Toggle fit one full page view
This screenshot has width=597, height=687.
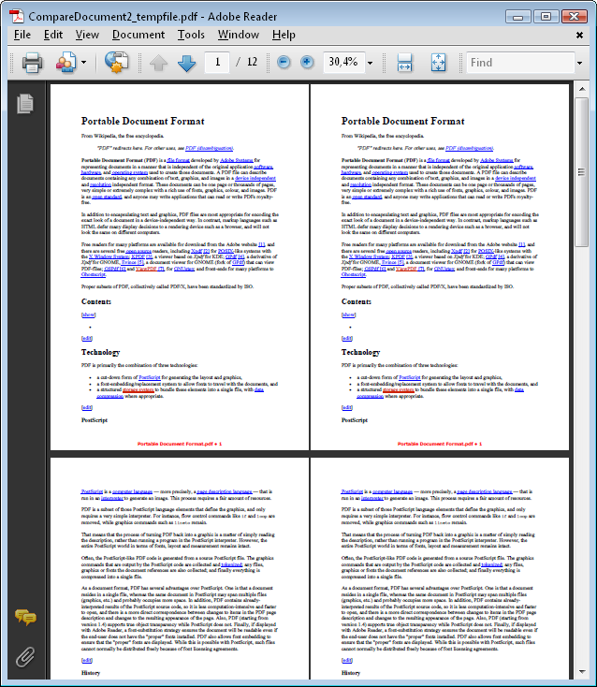tap(438, 63)
